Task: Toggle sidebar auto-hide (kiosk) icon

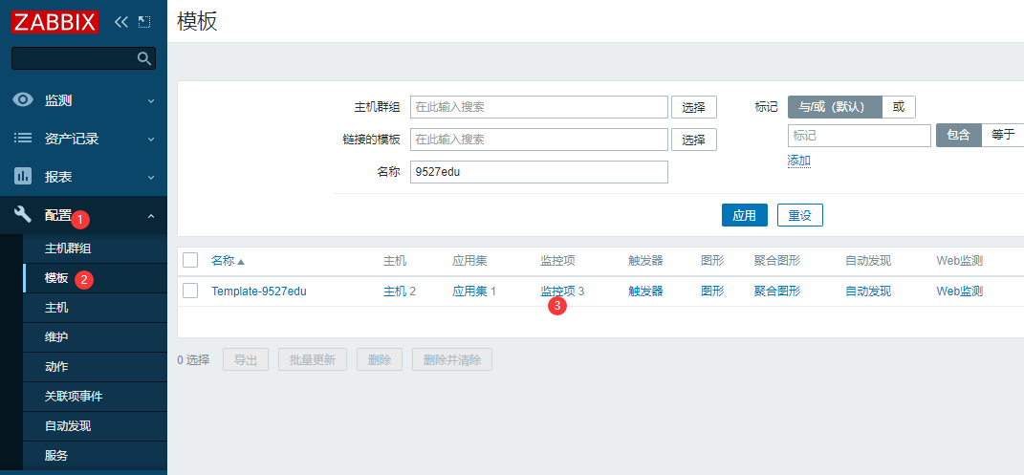Action: [x=144, y=22]
